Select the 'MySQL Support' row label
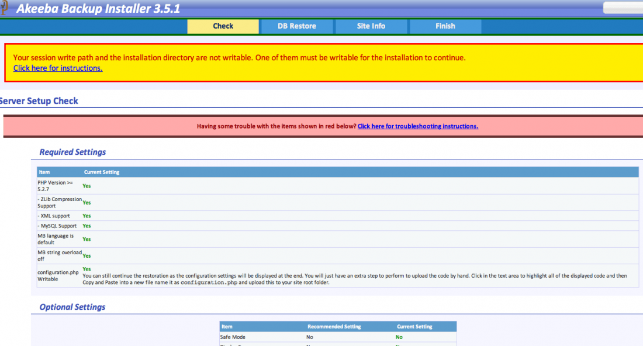 point(57,226)
